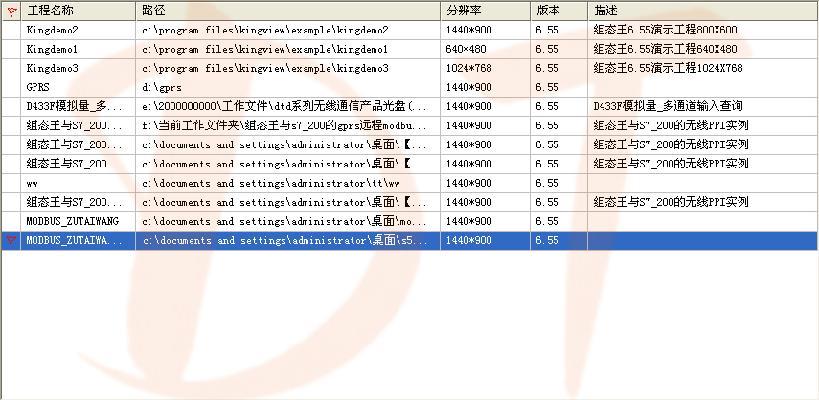This screenshot has width=819, height=400.
Task: Click the d:\gprs path cell
Action: point(287,88)
